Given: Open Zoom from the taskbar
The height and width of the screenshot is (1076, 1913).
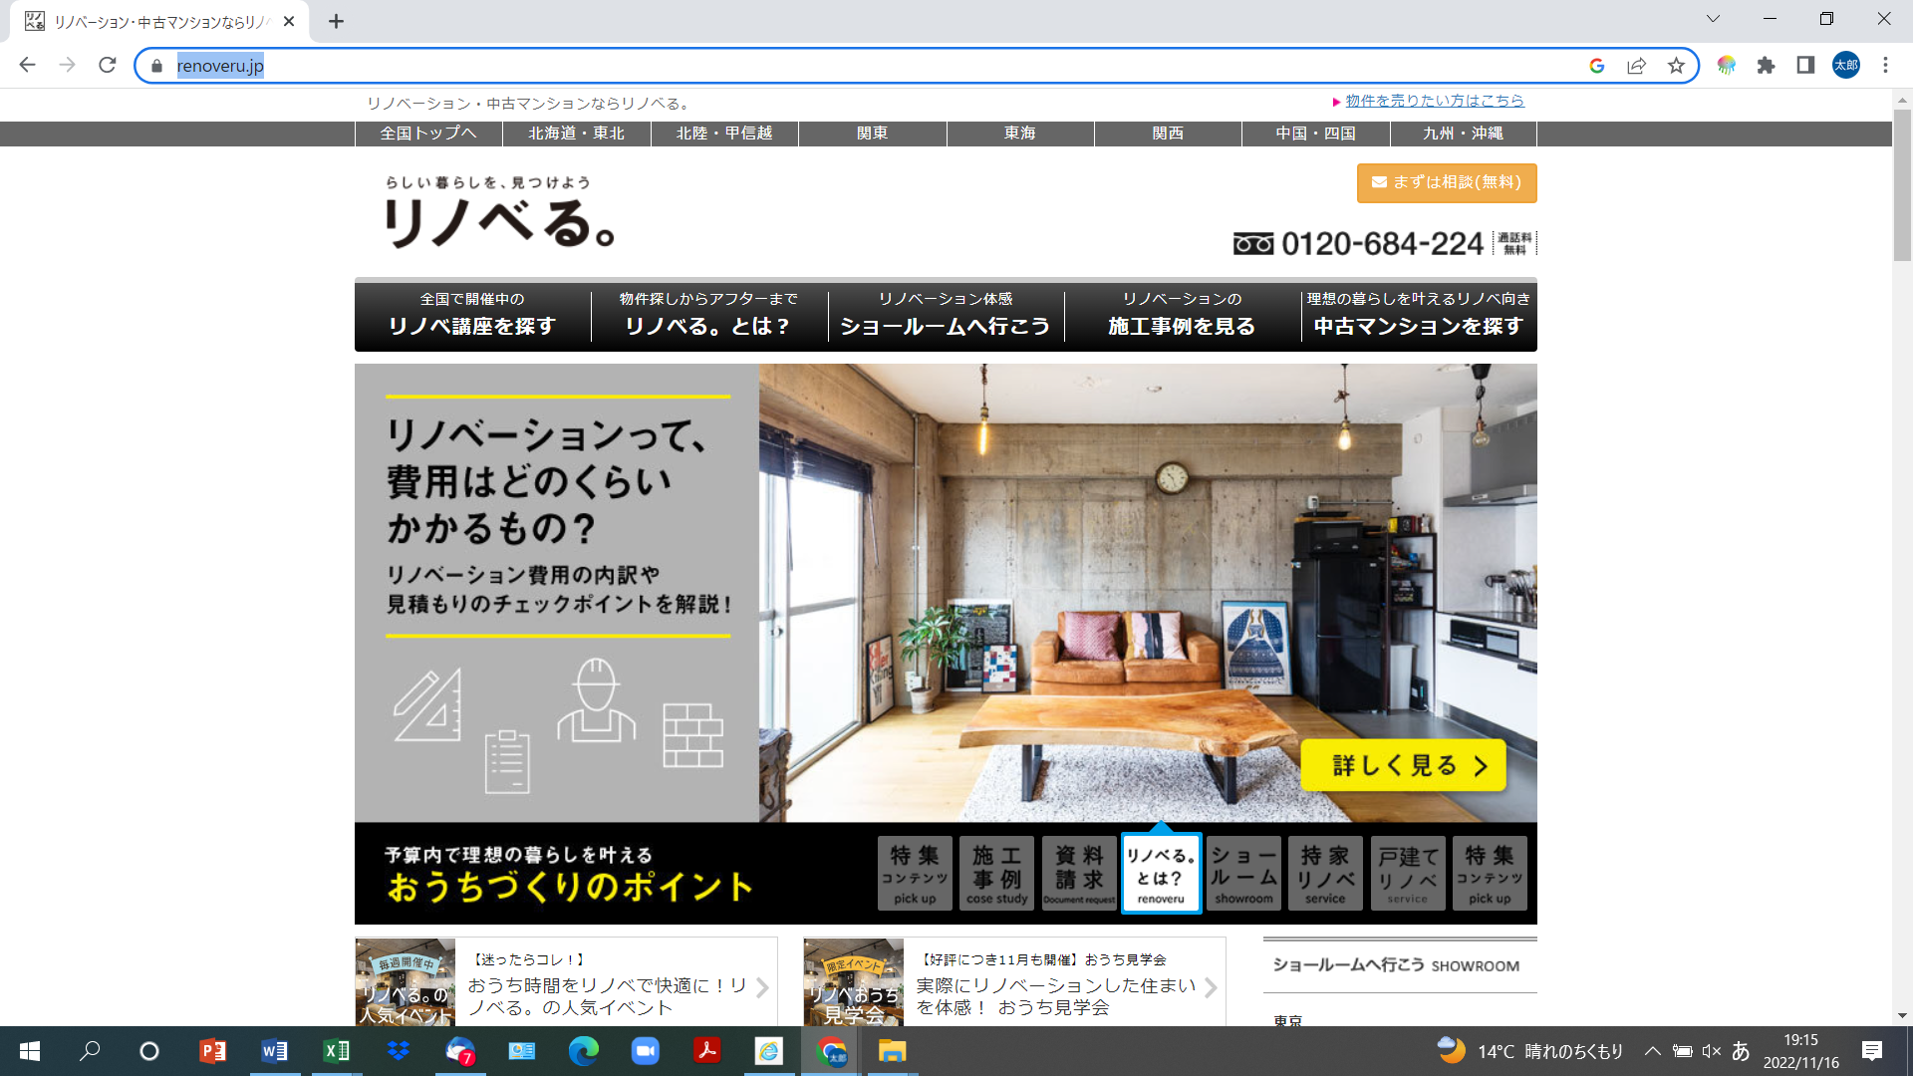Looking at the screenshot, I should pyautogui.click(x=645, y=1051).
